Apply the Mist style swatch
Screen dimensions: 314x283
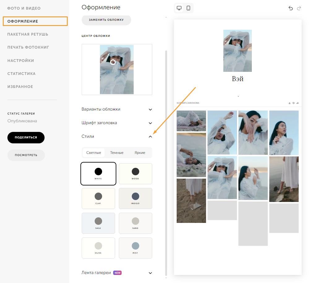[x=135, y=248]
